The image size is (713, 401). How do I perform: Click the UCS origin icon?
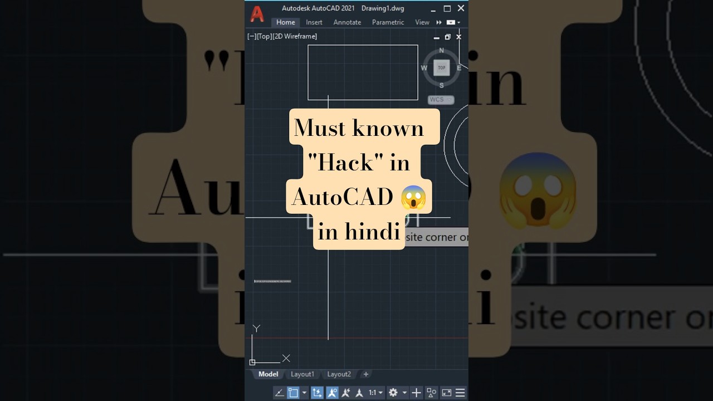coord(252,362)
